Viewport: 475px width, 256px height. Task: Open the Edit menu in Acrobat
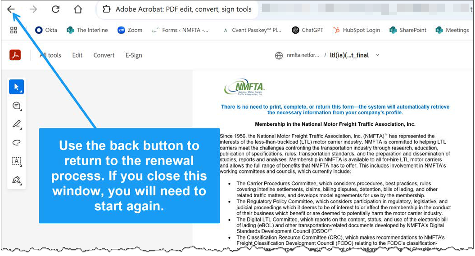click(x=77, y=55)
